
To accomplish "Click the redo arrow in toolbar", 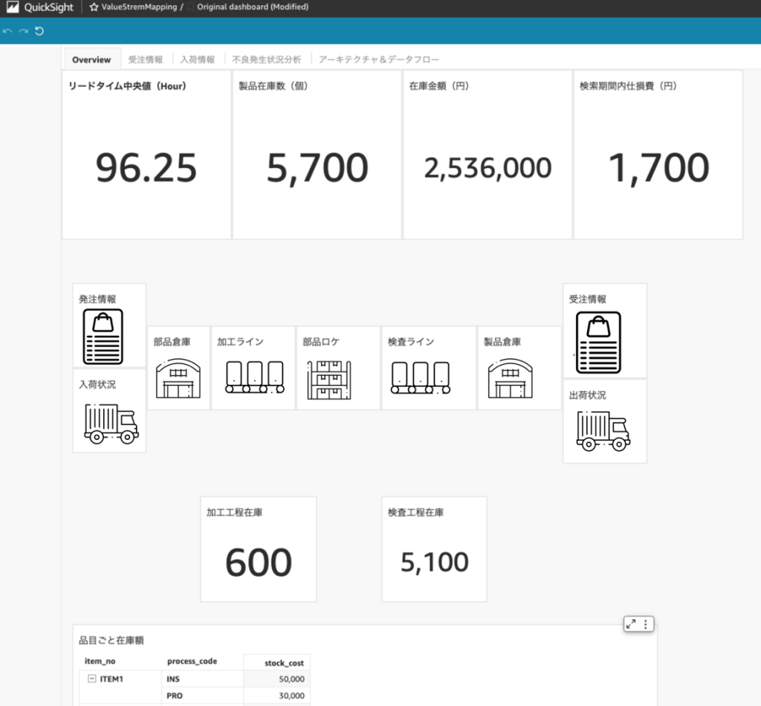I will [x=23, y=31].
